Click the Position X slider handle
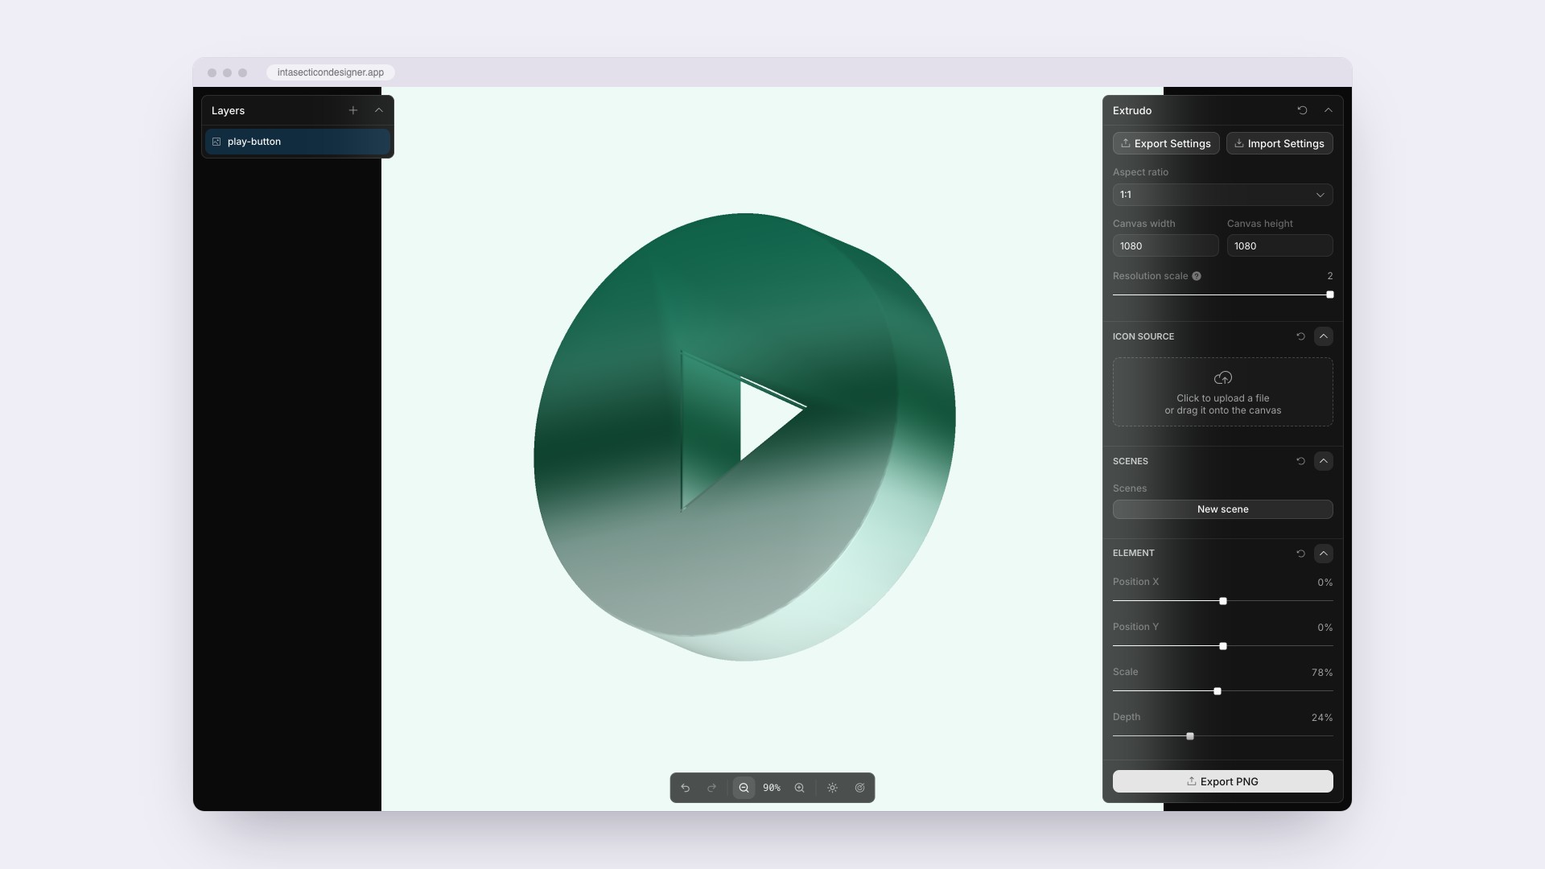This screenshot has width=1545, height=869. (1222, 601)
